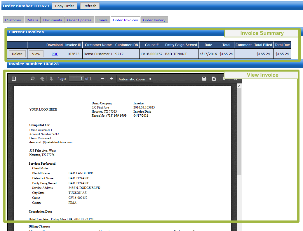Click the democust1@webstatsolutions.com email text

tap(51, 142)
